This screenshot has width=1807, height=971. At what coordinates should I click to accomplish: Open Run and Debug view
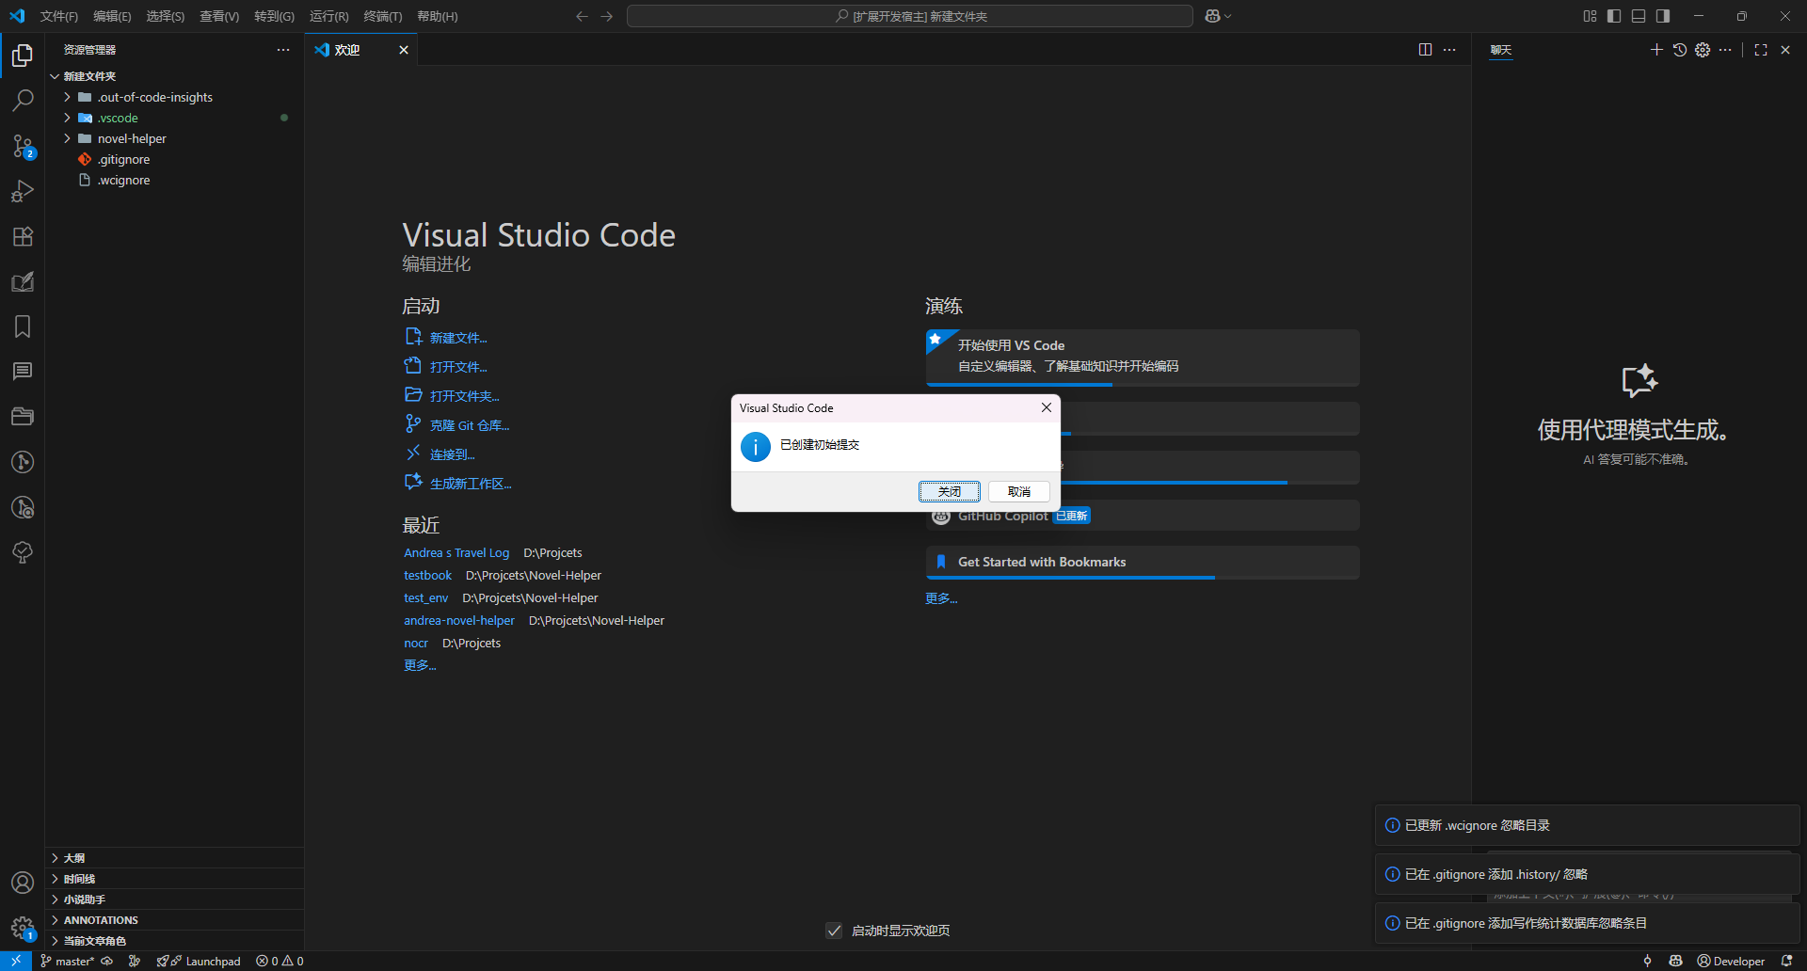pos(23,191)
